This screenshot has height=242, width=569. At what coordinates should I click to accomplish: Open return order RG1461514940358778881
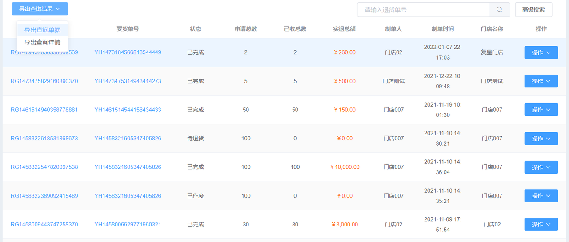44,110
